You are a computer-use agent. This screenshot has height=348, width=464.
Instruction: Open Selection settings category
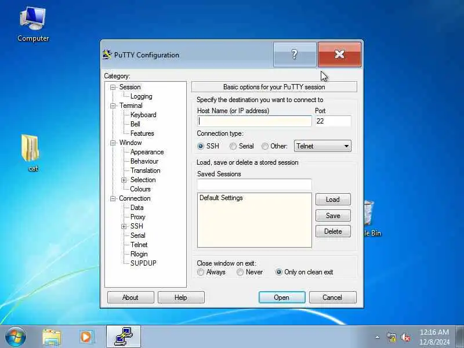pos(143,180)
